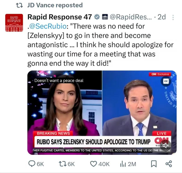Unmute the video using the speaker icon
The width and height of the screenshot is (182, 173).
pos(166,145)
